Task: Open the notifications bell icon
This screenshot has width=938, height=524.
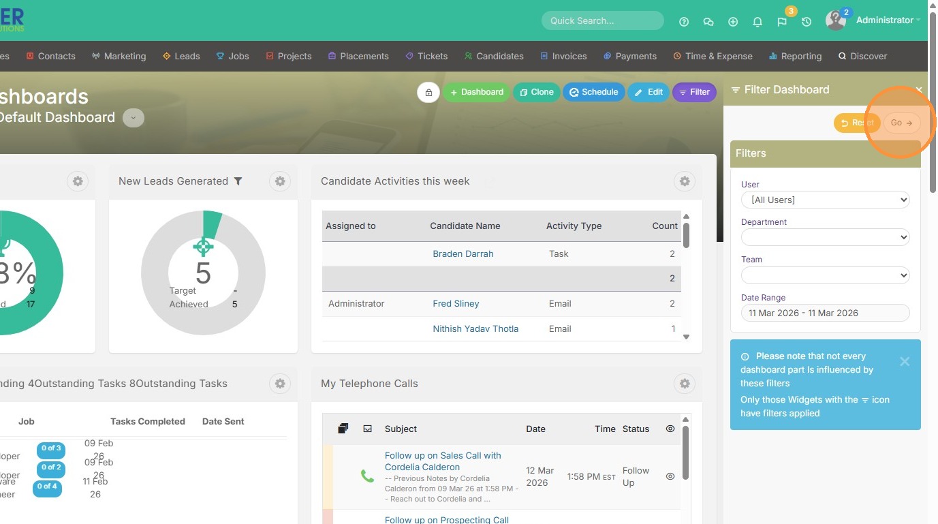Action: click(757, 22)
